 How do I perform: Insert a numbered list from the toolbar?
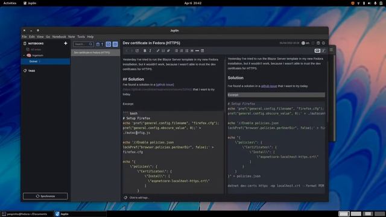(x=182, y=51)
